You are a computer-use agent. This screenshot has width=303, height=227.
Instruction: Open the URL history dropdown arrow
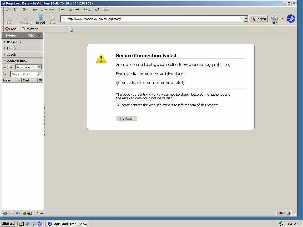tap(246, 19)
